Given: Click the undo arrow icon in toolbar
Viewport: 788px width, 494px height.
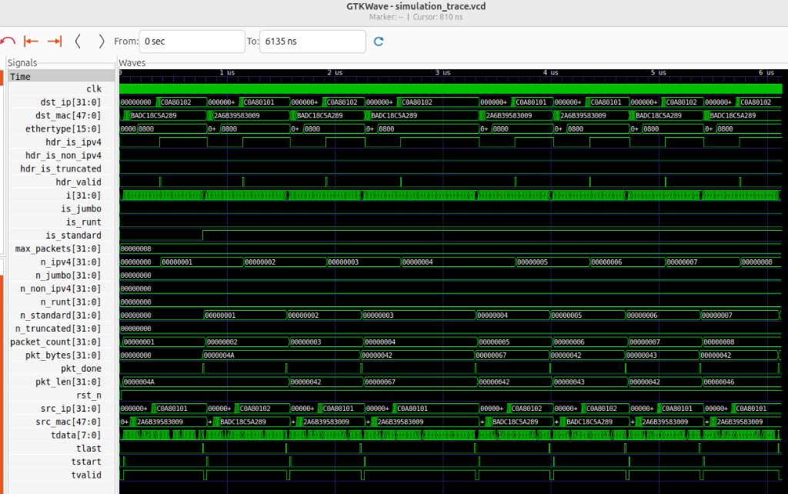Looking at the screenshot, I should (x=8, y=42).
